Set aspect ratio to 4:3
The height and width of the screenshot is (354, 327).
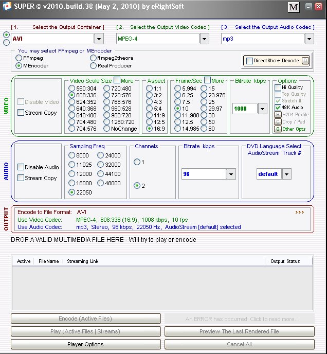[149, 102]
